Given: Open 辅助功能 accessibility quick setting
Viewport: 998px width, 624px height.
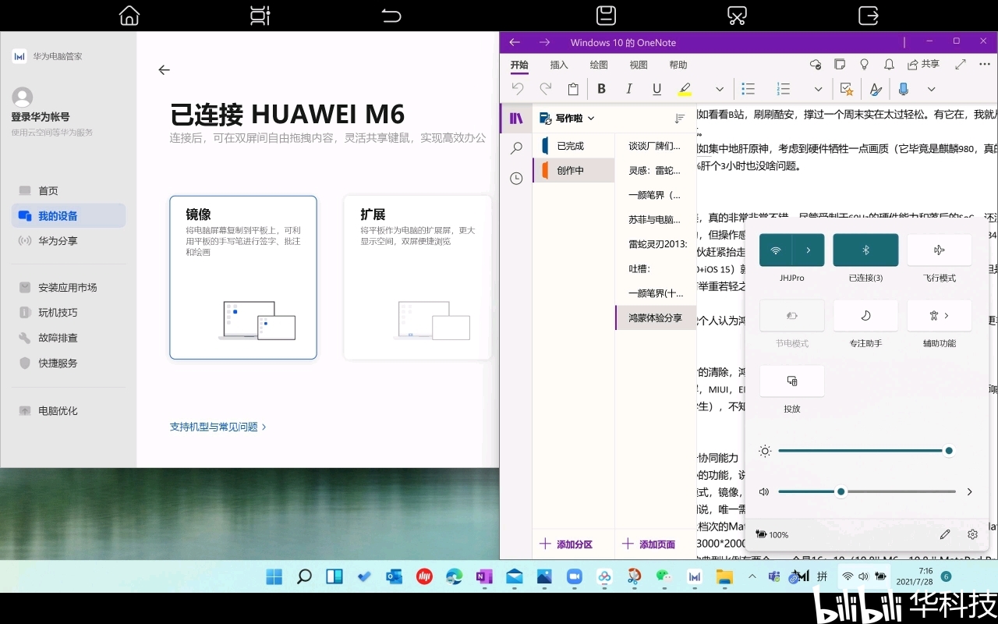Looking at the screenshot, I should coord(939,316).
